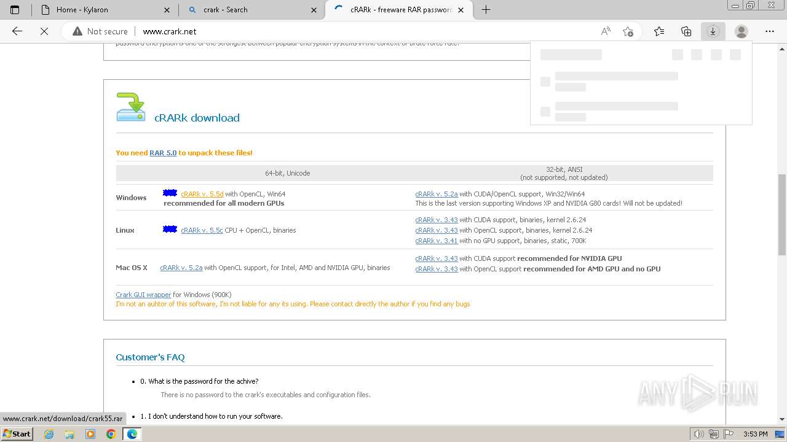Image resolution: width=787 pixels, height=442 pixels.
Task: Go back to the previous page
Action: [x=17, y=31]
